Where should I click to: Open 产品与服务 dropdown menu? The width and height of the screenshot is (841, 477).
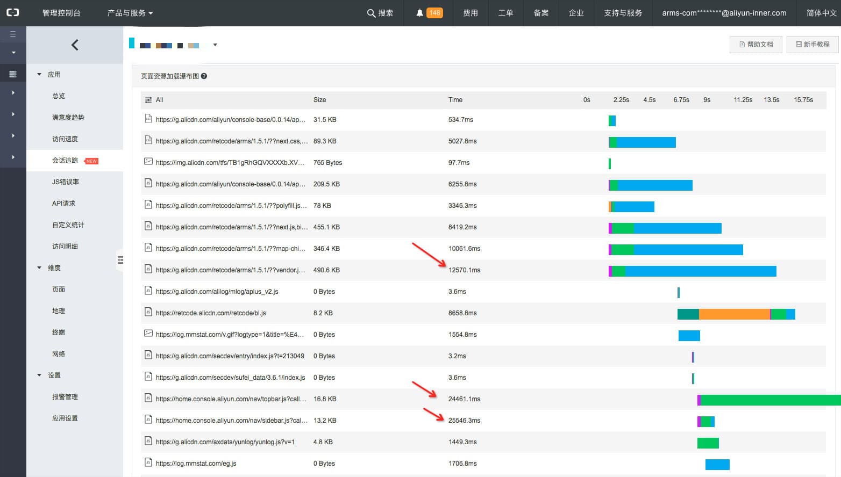tap(130, 13)
